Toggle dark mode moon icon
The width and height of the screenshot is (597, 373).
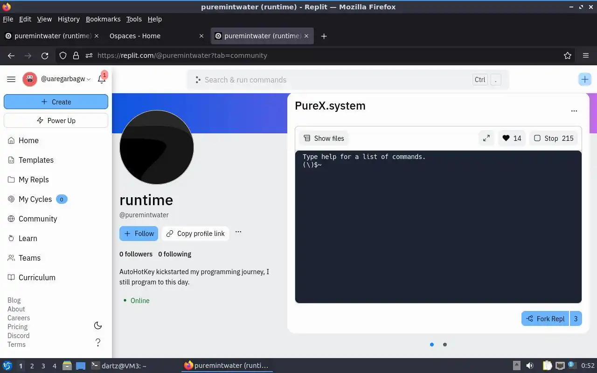pos(98,325)
